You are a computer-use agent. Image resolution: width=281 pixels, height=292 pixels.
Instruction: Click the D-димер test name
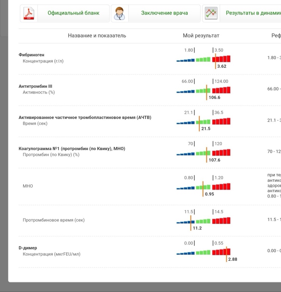28,248
